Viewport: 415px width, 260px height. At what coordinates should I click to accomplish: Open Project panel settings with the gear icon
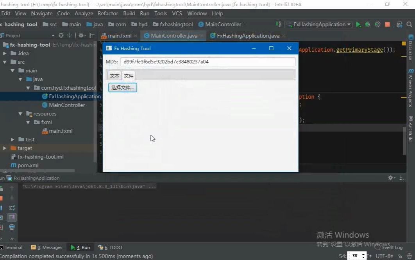tap(81, 35)
